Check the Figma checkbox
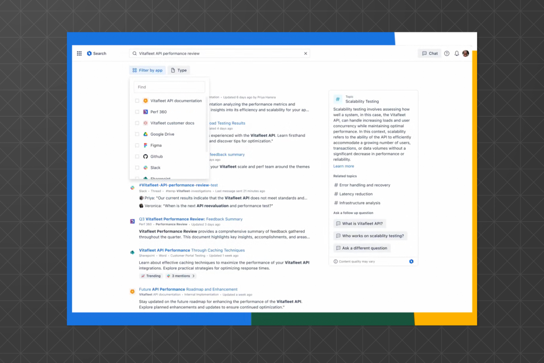This screenshot has width=544, height=363. click(x=137, y=145)
